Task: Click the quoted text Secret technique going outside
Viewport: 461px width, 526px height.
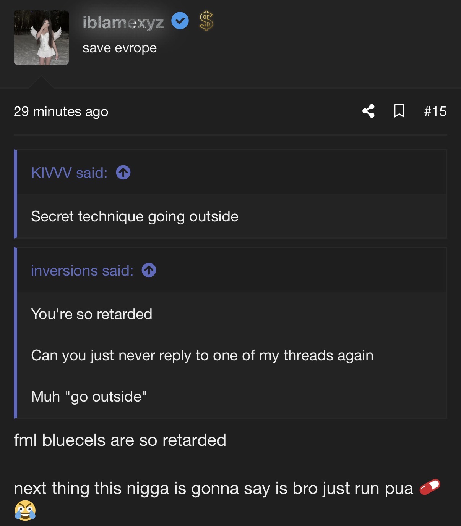Action: [135, 216]
